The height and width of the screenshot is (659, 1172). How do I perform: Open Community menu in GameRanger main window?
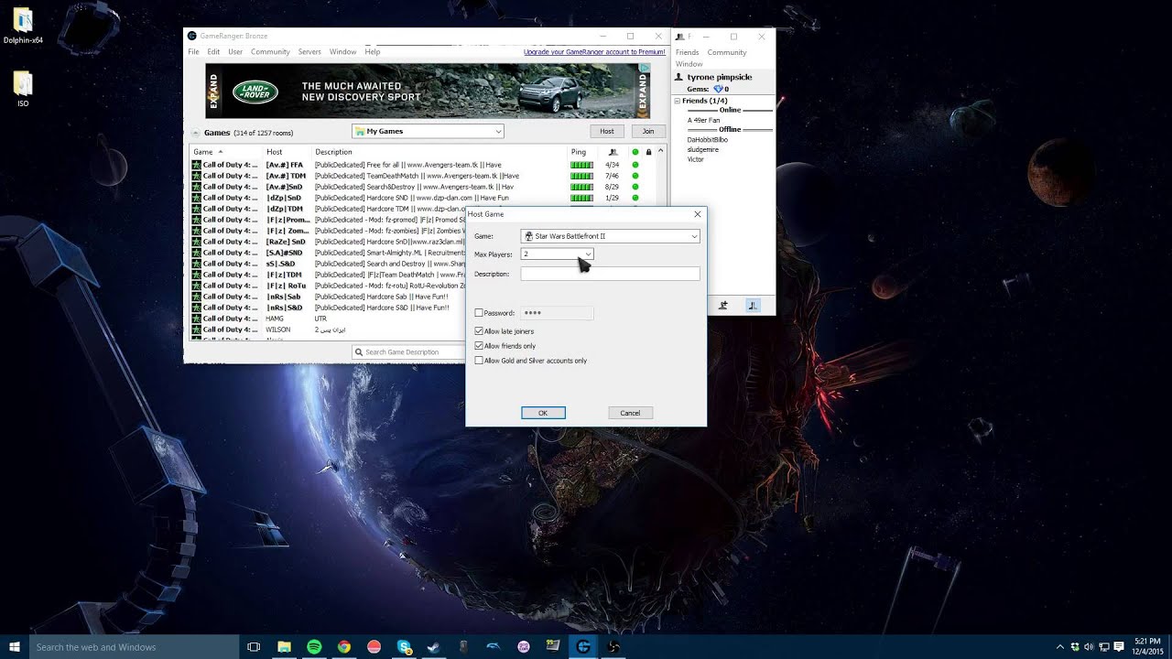click(x=270, y=52)
